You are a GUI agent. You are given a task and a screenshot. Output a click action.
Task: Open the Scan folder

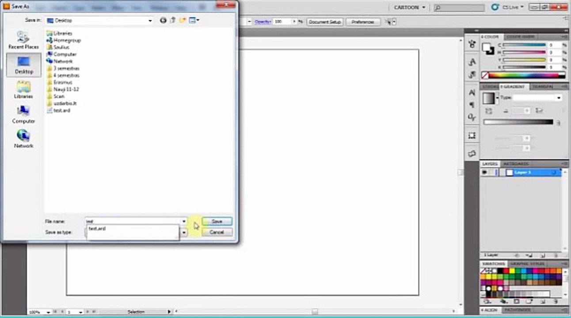pyautogui.click(x=55, y=96)
